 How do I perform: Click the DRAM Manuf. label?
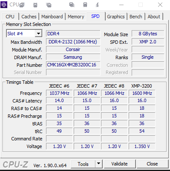click(28, 57)
